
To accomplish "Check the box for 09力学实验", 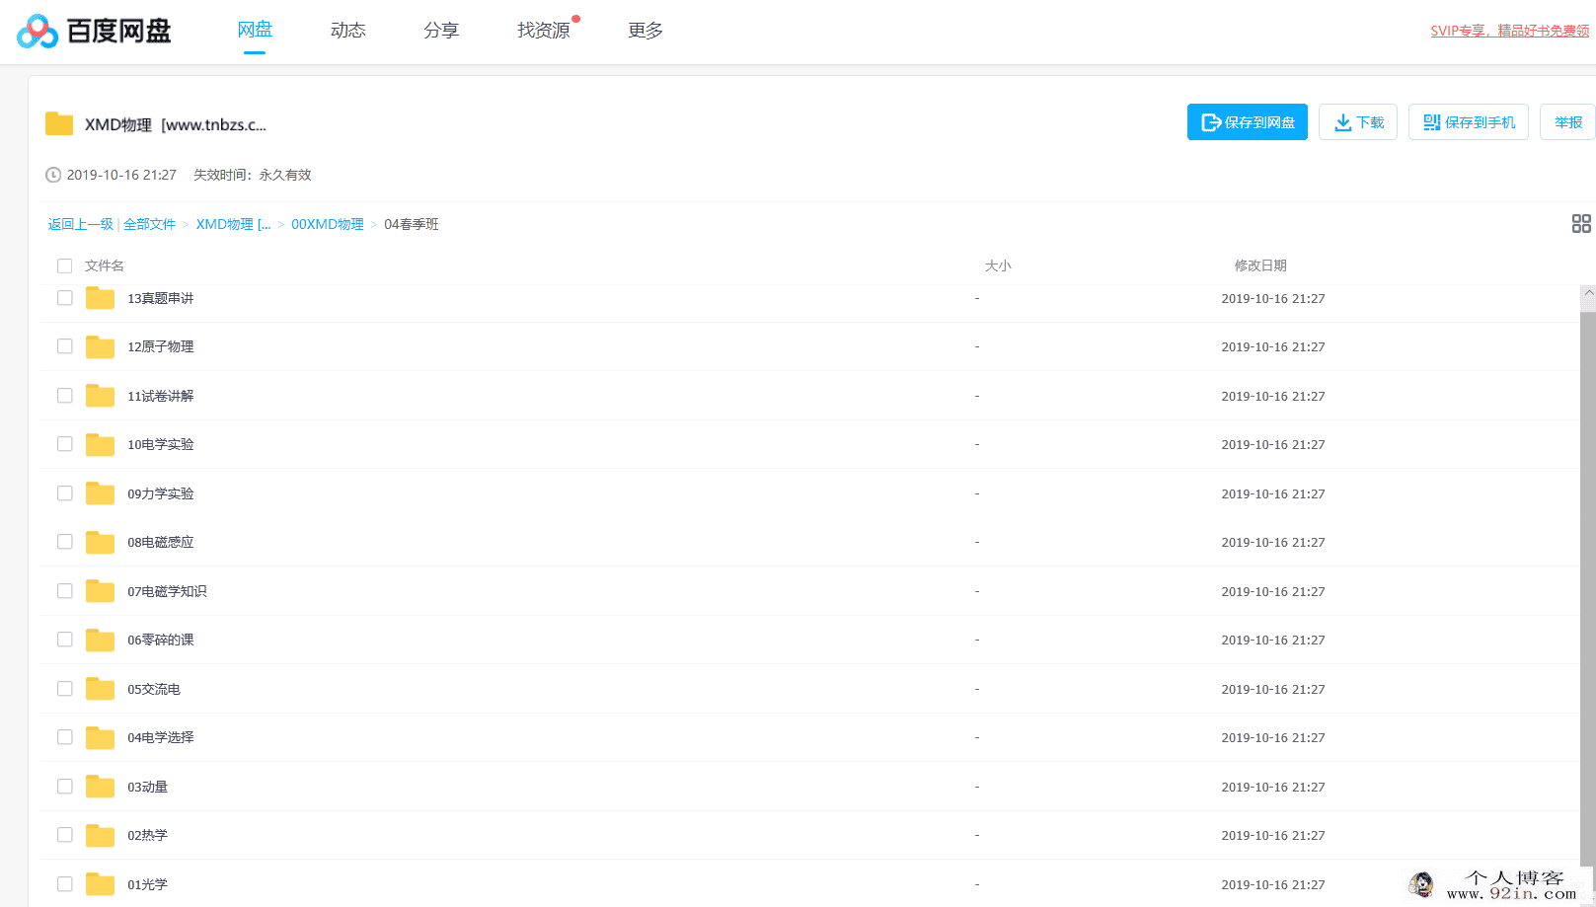I will [65, 493].
